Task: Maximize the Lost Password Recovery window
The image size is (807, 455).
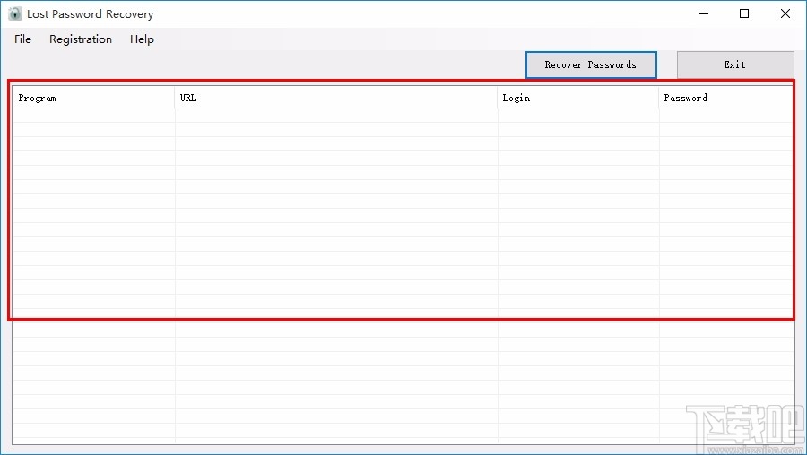Action: coord(744,13)
